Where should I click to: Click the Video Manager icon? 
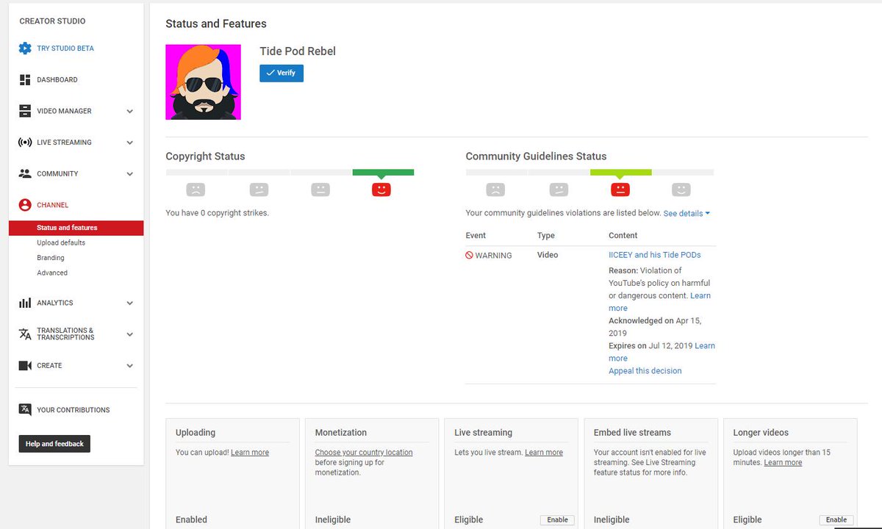coord(25,111)
